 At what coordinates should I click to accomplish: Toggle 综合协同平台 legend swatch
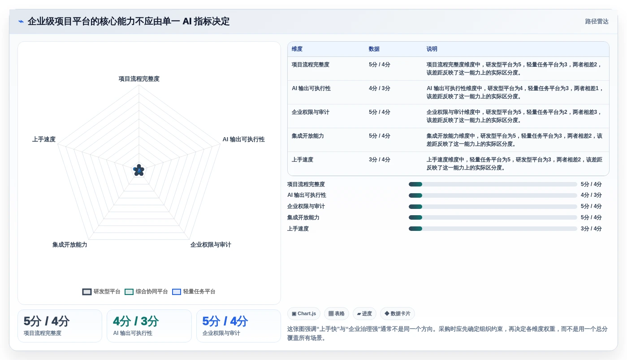129,292
